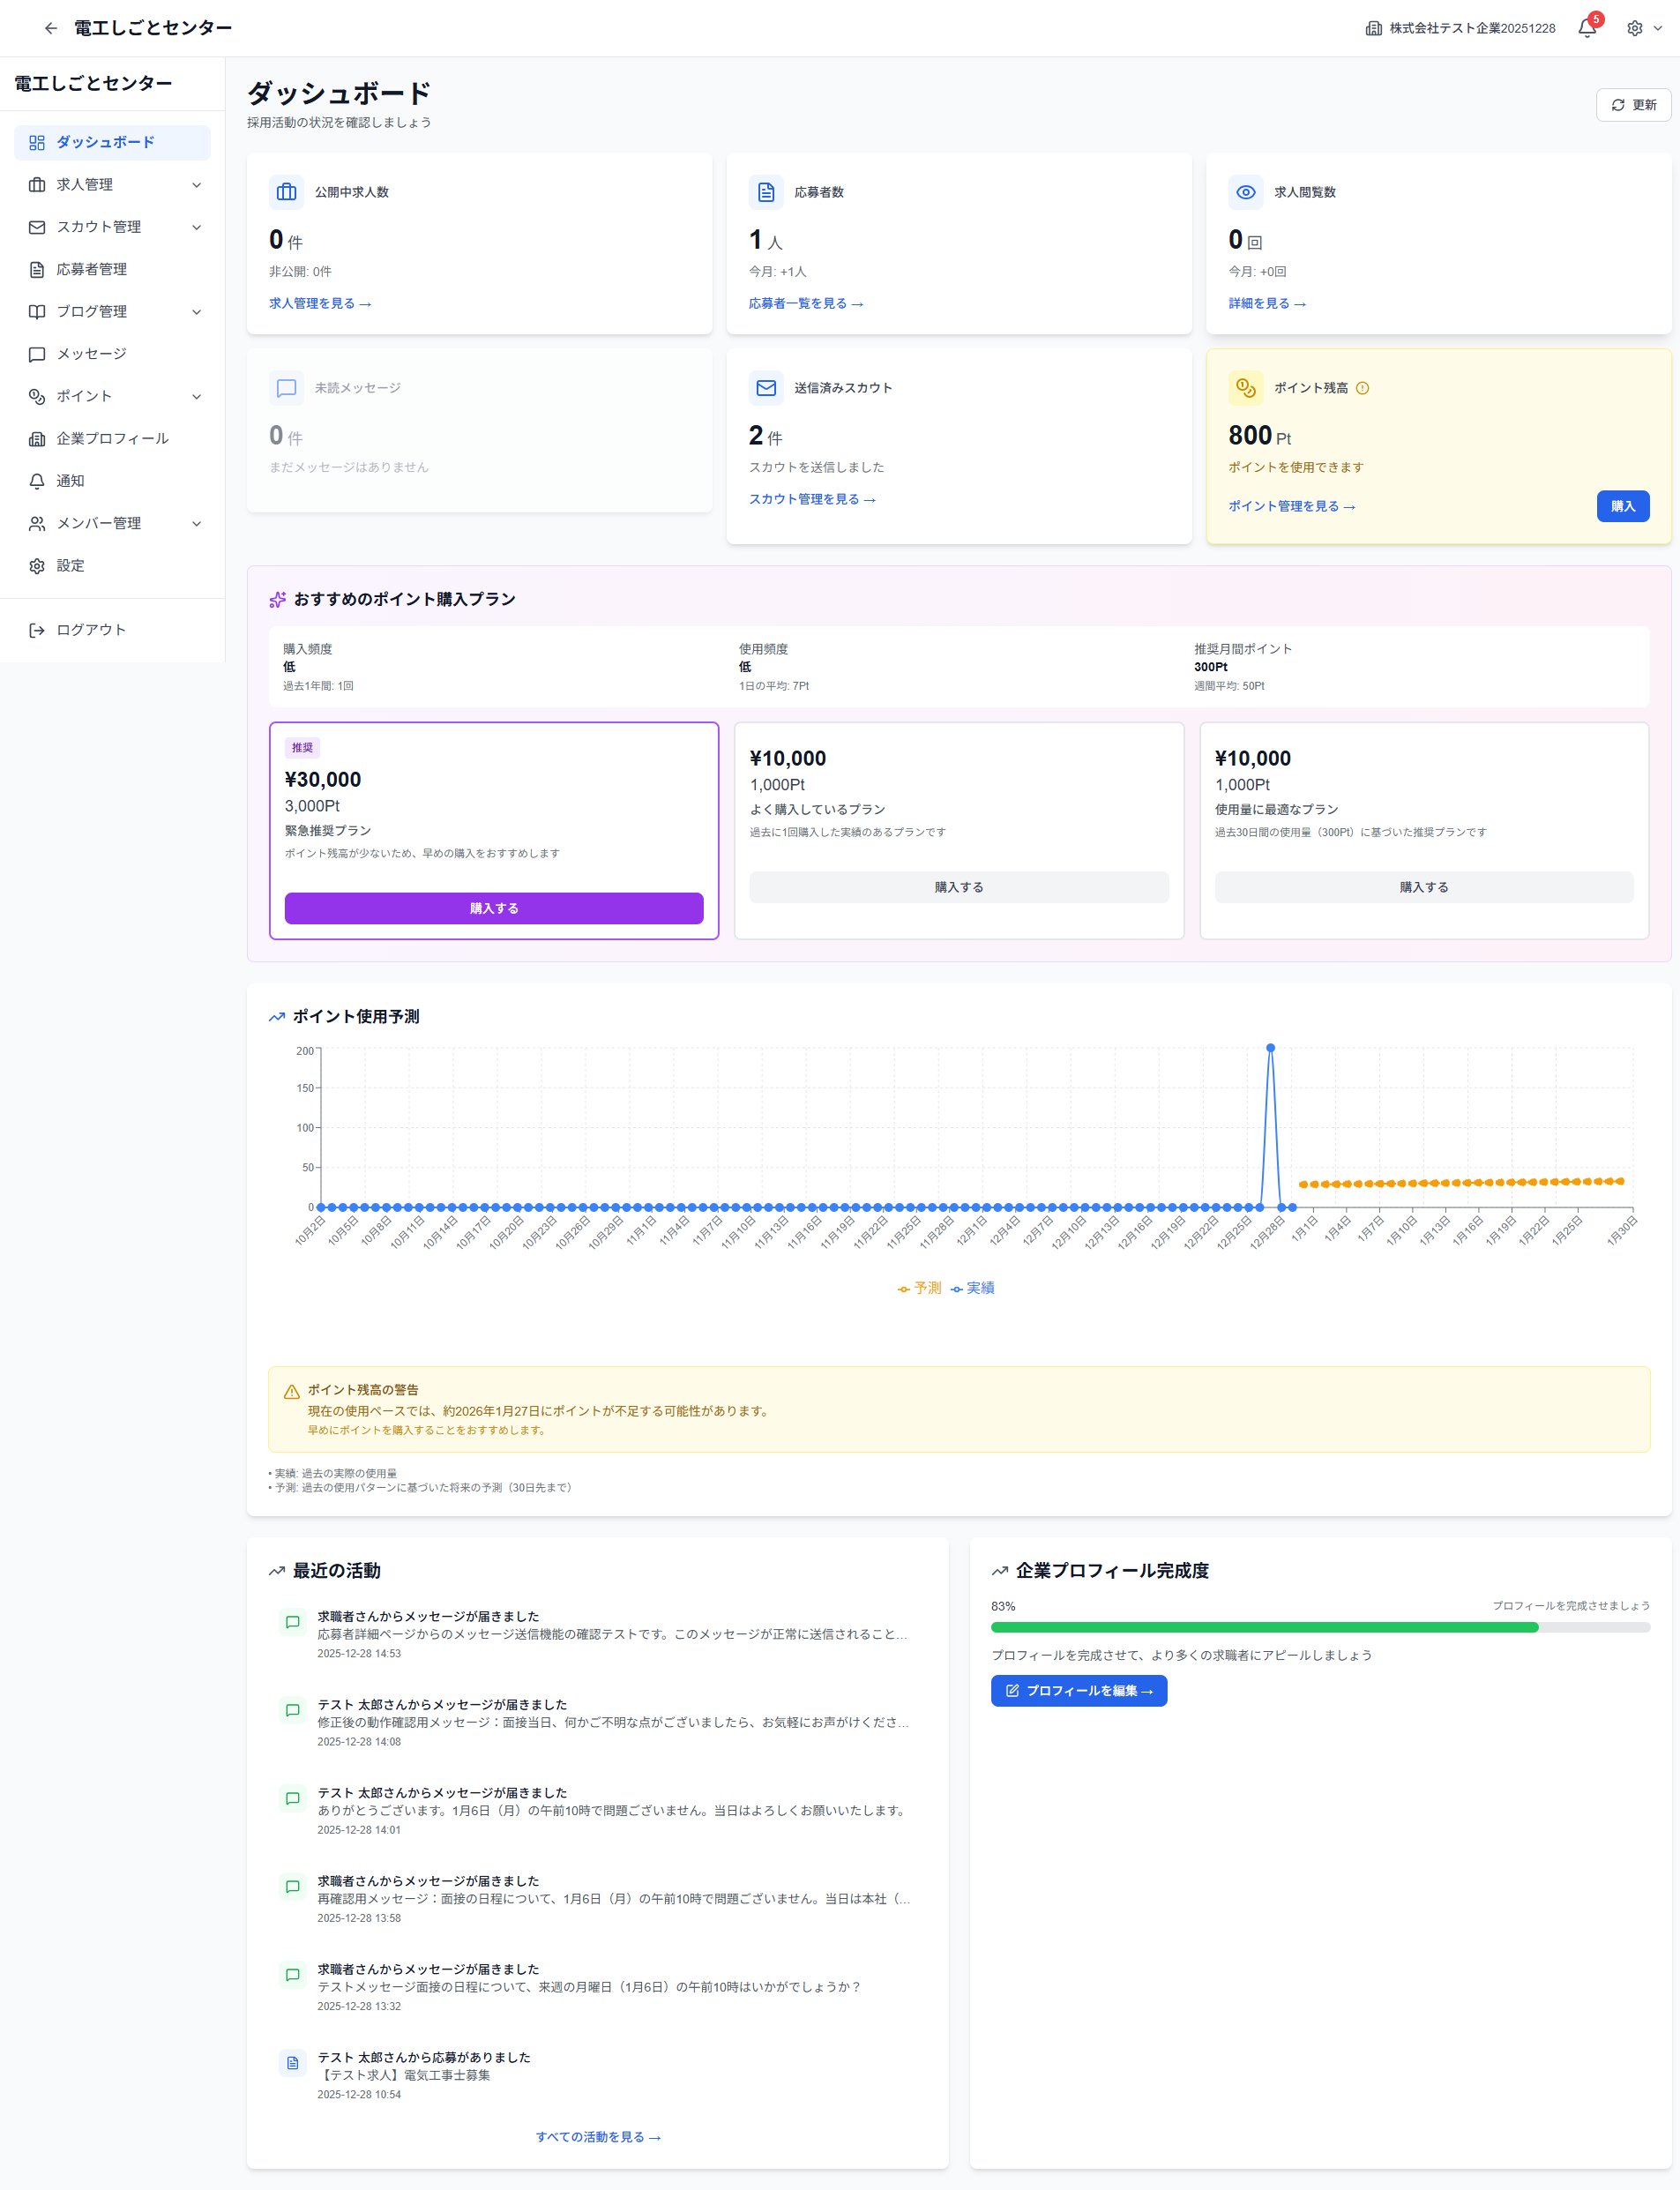Screen dimensions: 1680x2190
Task: Click the info icon beside ポイント残高
Action: (x=1362, y=388)
